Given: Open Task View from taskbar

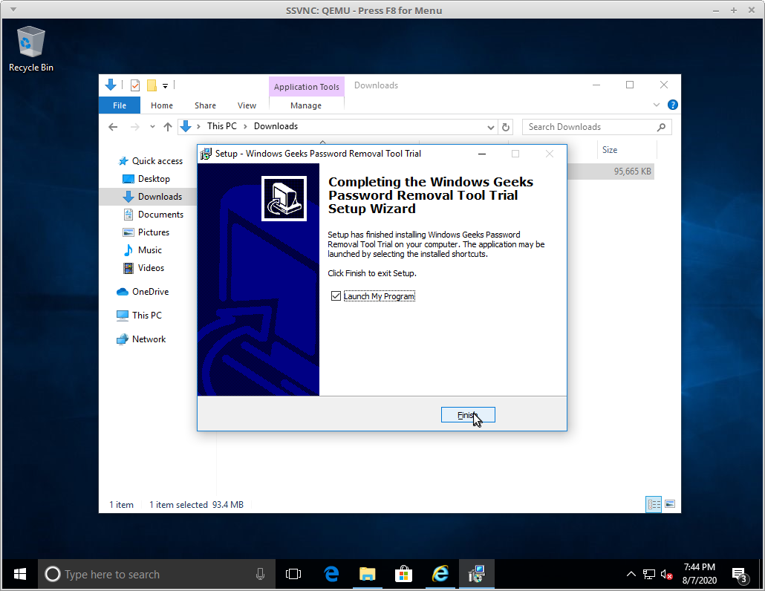Looking at the screenshot, I should pos(293,575).
